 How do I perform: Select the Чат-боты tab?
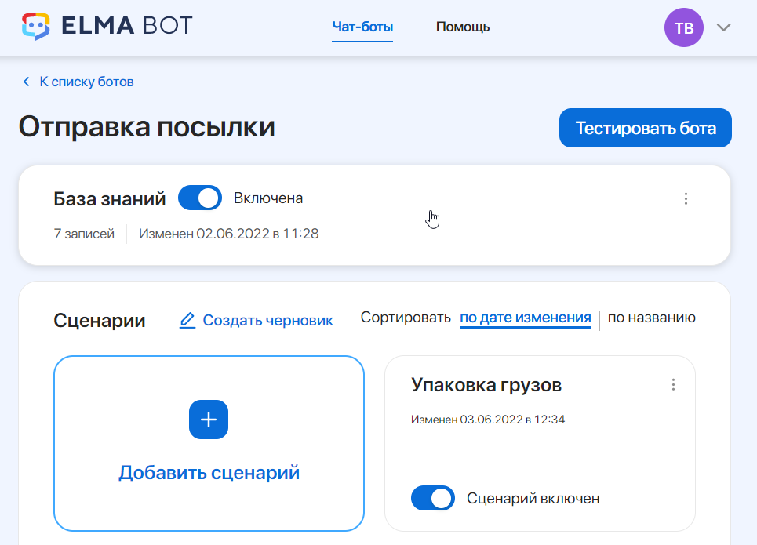click(x=362, y=26)
